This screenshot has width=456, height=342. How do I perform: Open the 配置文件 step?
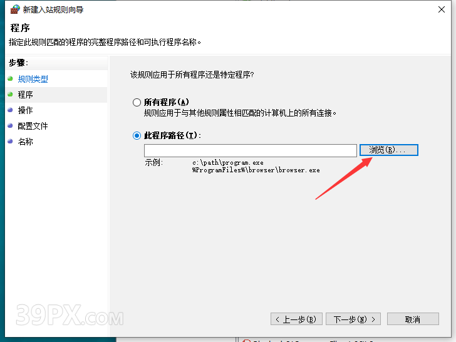[x=33, y=126]
